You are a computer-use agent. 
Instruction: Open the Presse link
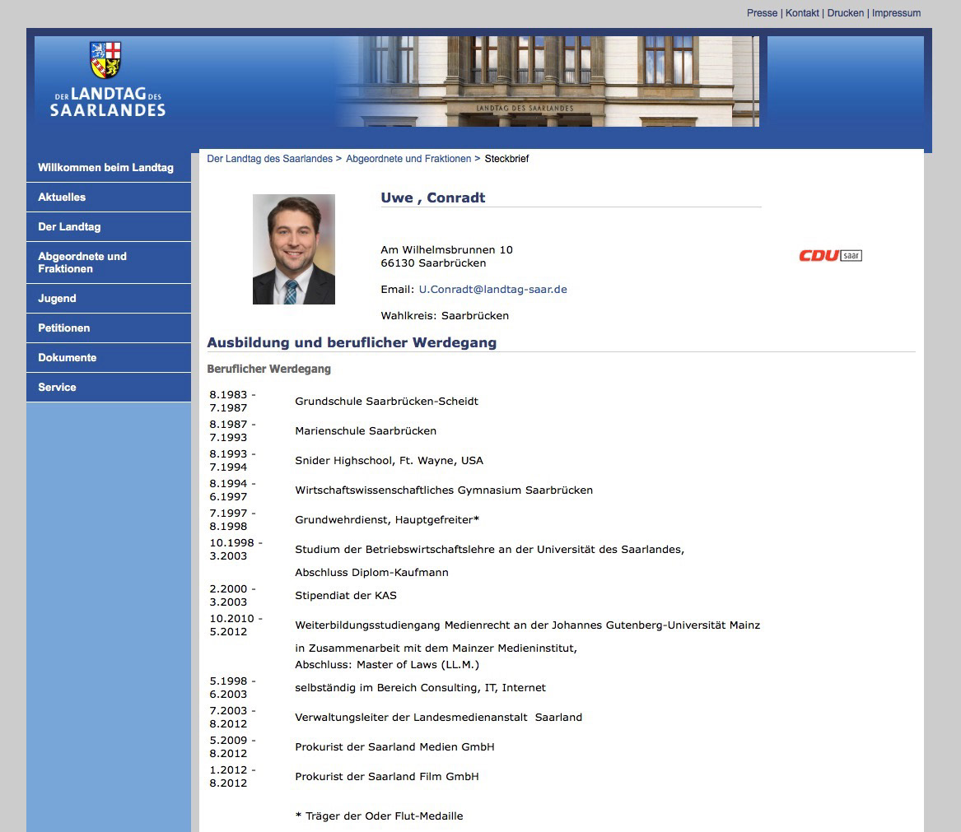tap(762, 13)
